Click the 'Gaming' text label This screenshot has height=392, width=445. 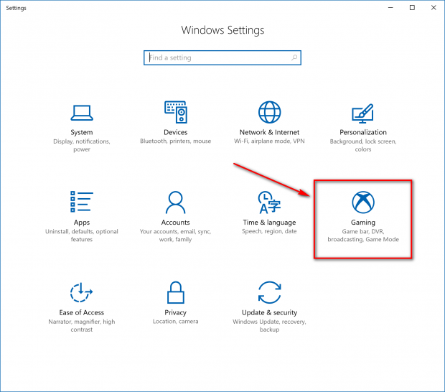tap(362, 223)
